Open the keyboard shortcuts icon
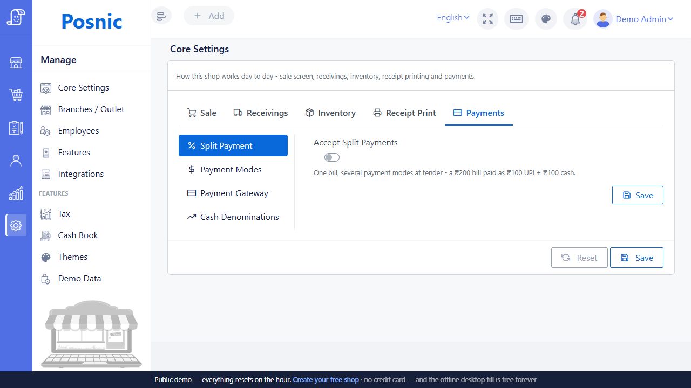Viewport: 691px width, 388px height. coord(516,19)
